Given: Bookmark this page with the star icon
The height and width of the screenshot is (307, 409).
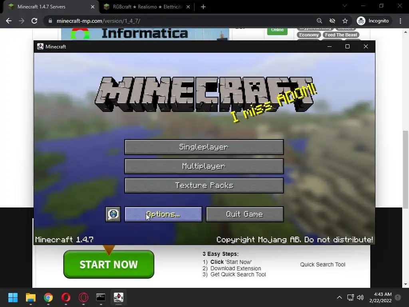Looking at the screenshot, I should tap(345, 21).
